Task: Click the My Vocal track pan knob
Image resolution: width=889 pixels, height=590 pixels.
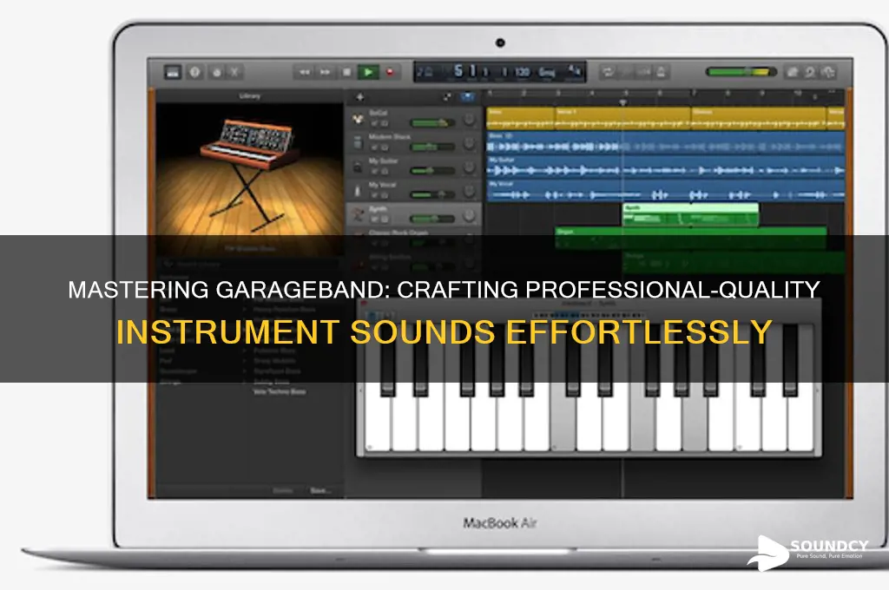Action: 469,192
